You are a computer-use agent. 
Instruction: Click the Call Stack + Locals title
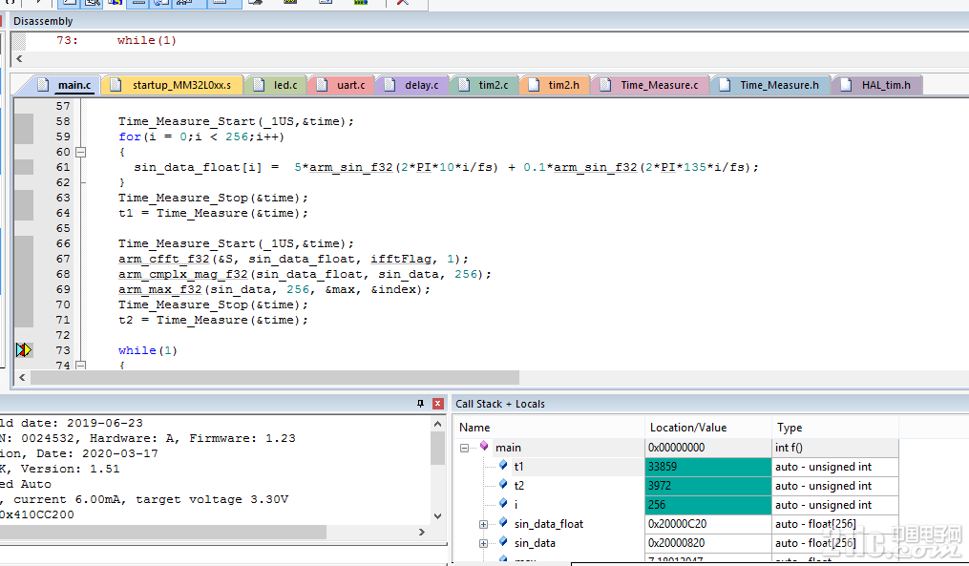point(500,404)
